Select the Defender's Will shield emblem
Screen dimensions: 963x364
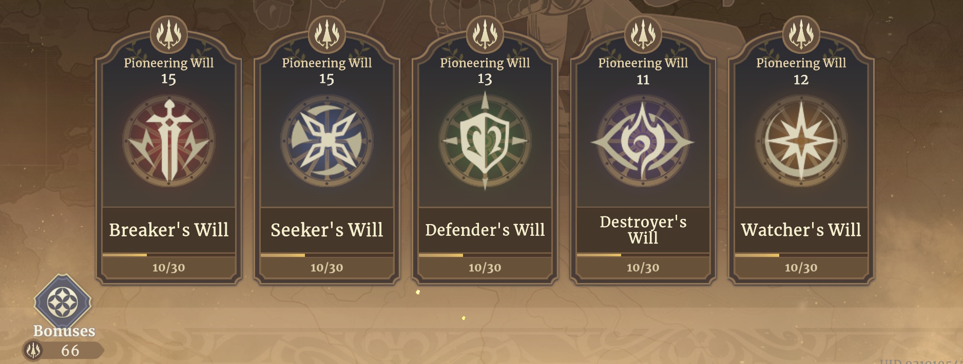tap(485, 141)
